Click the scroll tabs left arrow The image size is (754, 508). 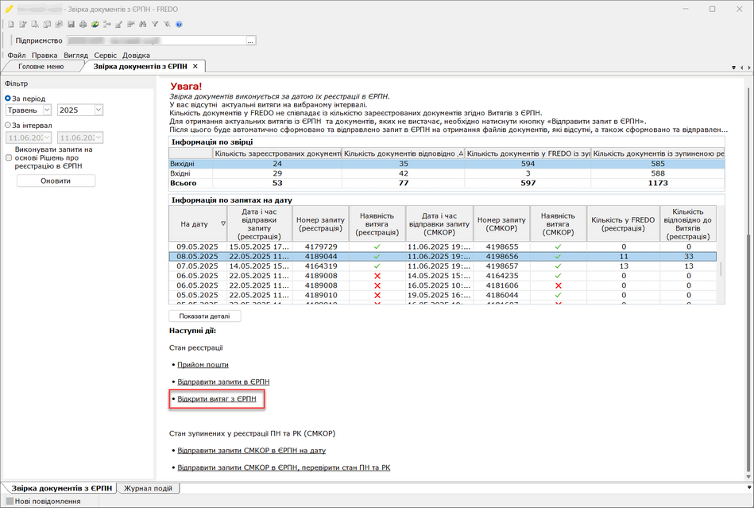[x=742, y=68]
